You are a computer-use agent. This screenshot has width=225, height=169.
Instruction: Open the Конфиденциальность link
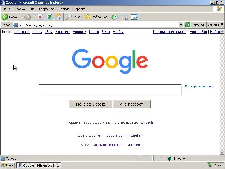[x=109, y=145]
